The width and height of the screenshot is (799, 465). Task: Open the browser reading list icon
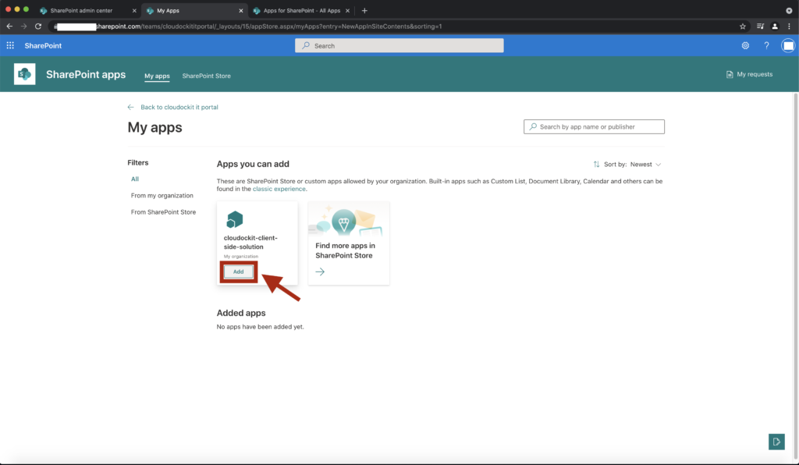tap(760, 26)
